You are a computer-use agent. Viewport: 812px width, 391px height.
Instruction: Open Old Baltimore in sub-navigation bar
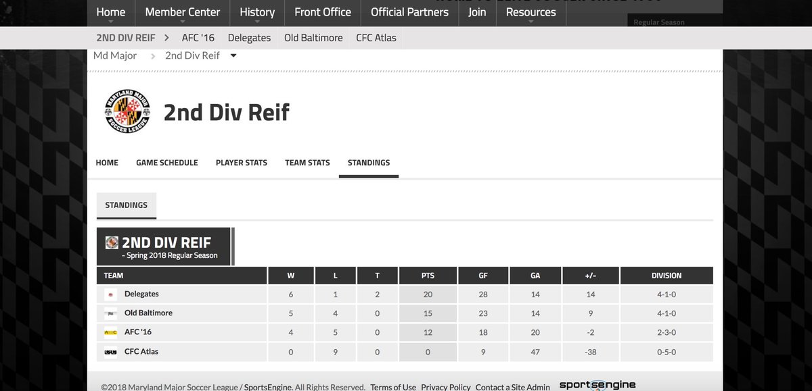pos(313,38)
